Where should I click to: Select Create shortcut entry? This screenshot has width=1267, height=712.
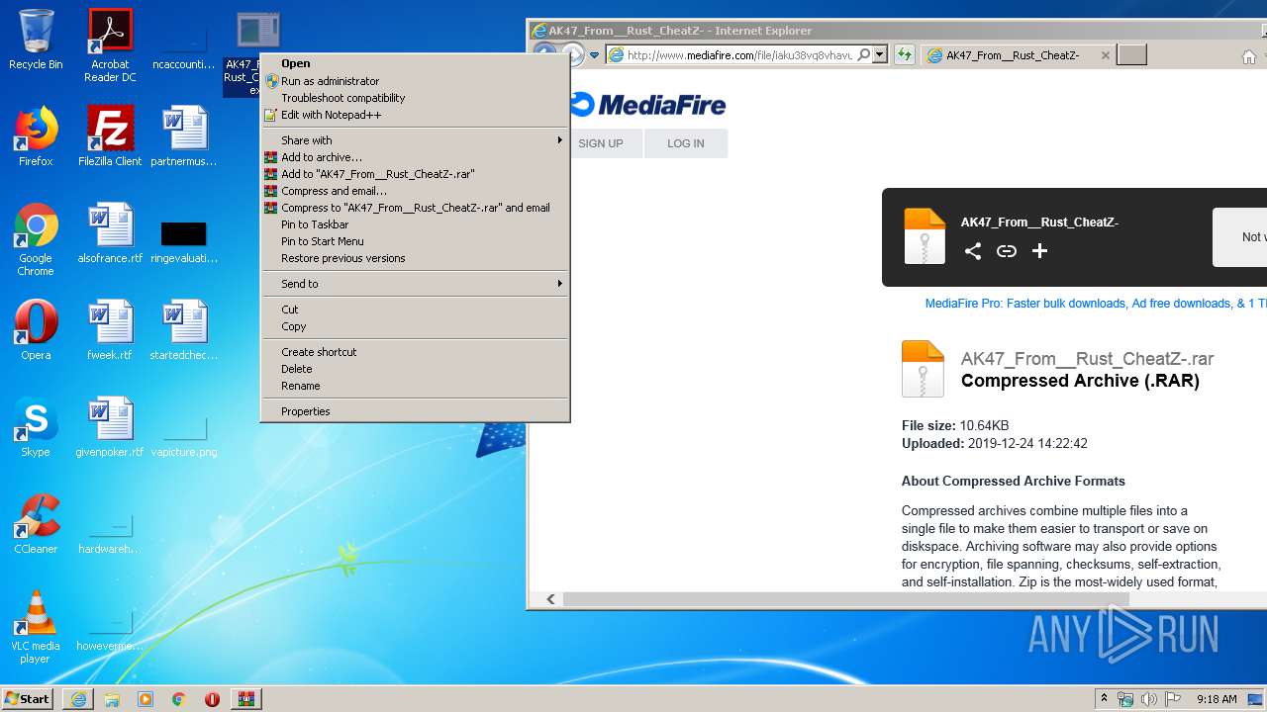coord(415,352)
